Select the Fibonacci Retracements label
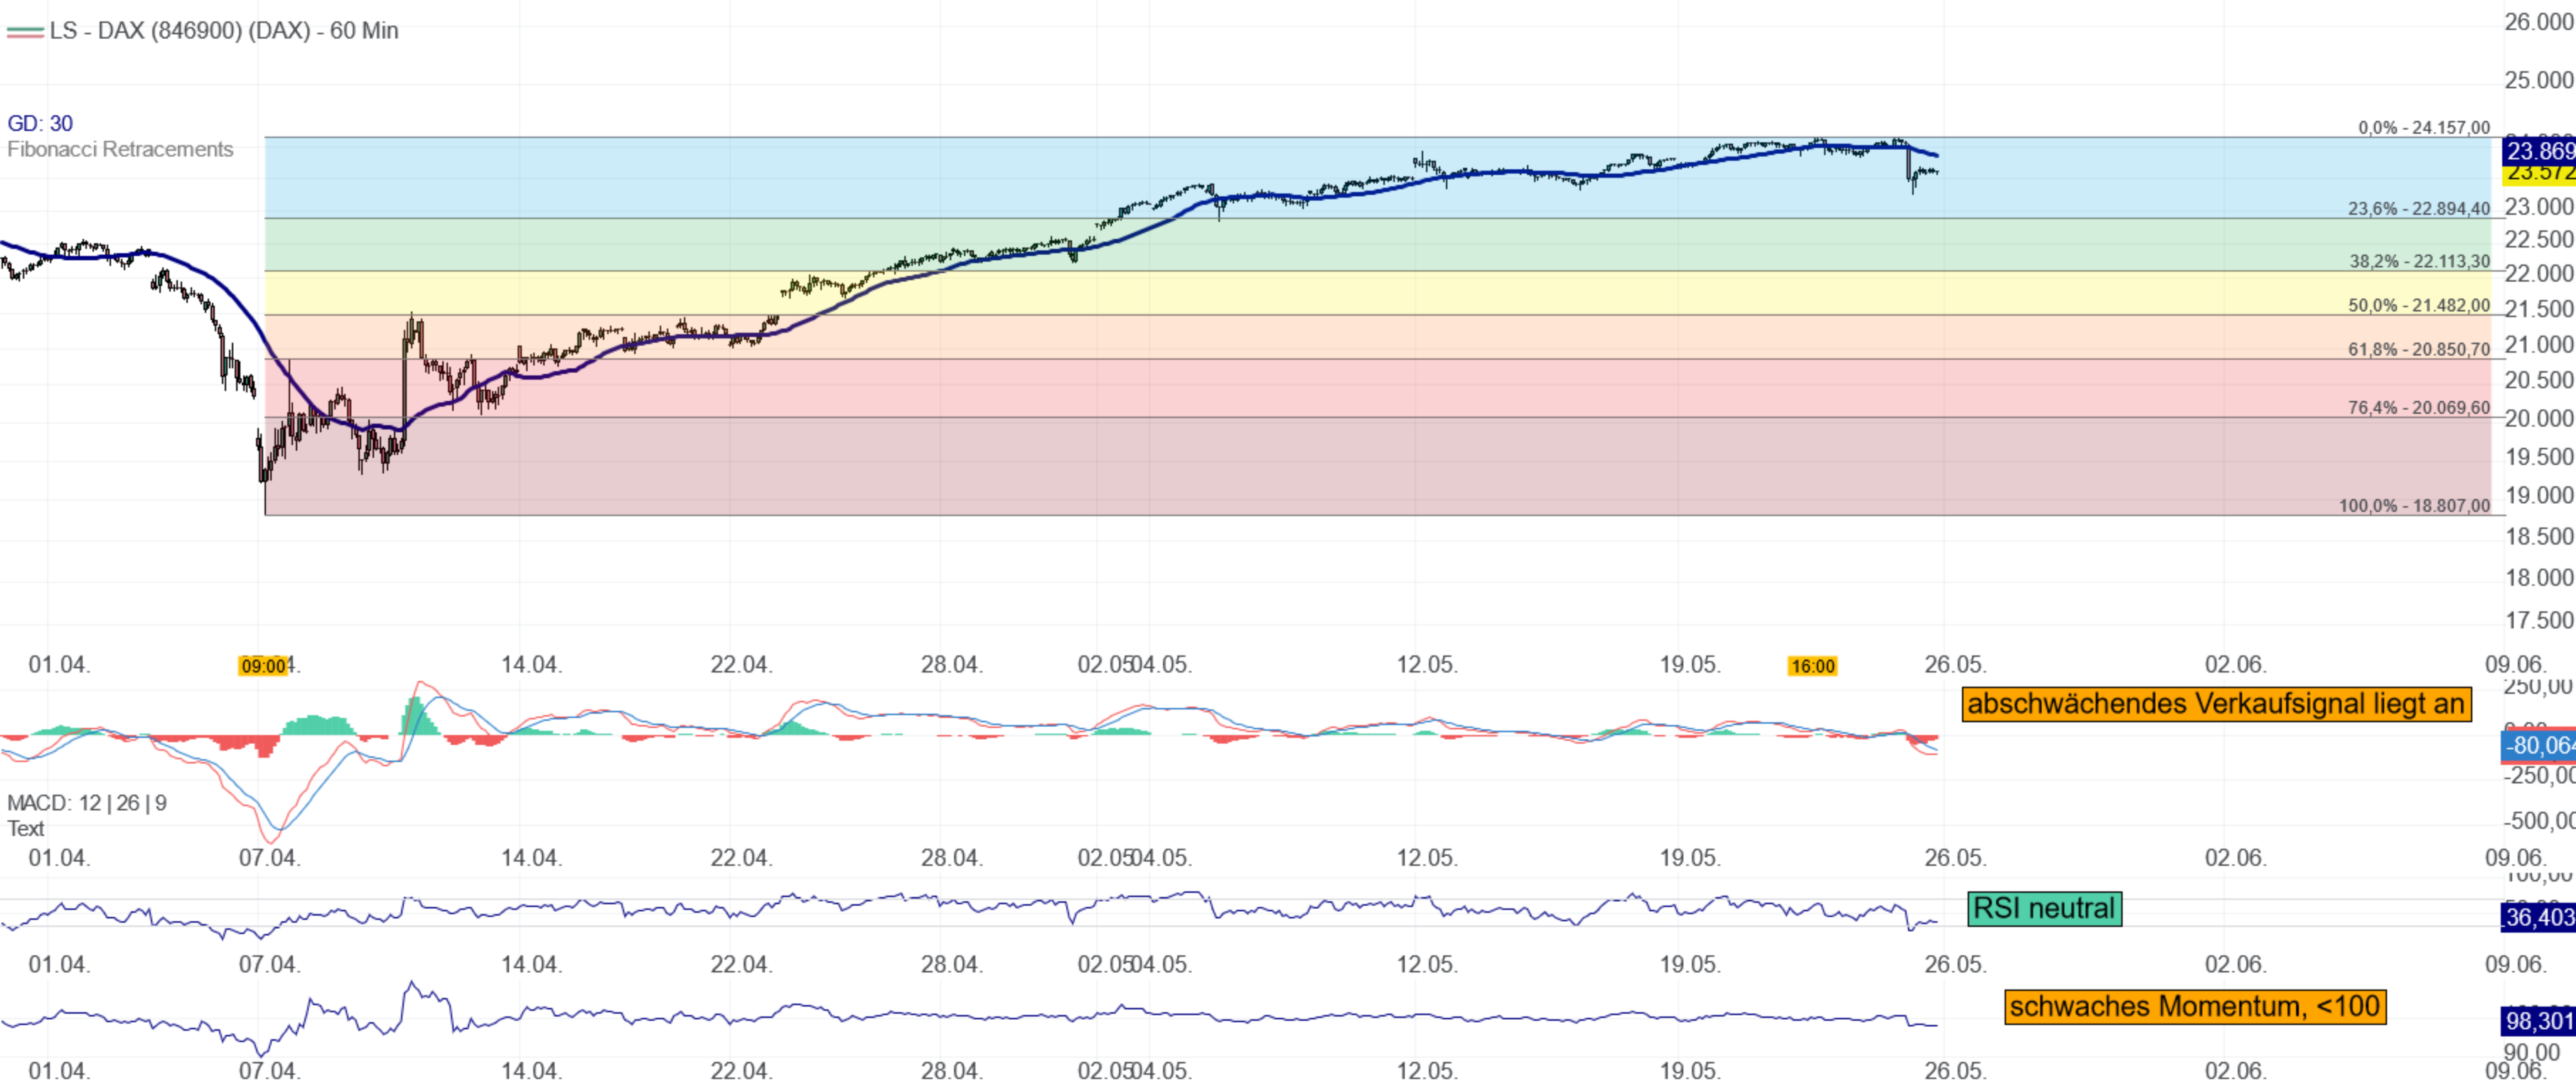This screenshot has height=1086, width=2576. click(x=120, y=149)
